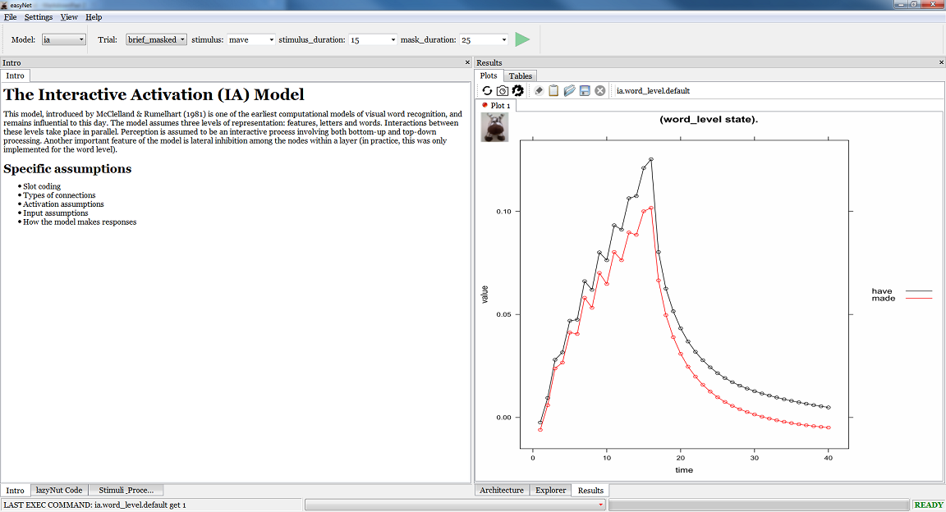Click How the model makes responses link
This screenshot has height=512, width=946.
click(80, 222)
